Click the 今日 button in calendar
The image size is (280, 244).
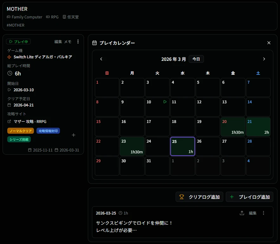point(196,59)
